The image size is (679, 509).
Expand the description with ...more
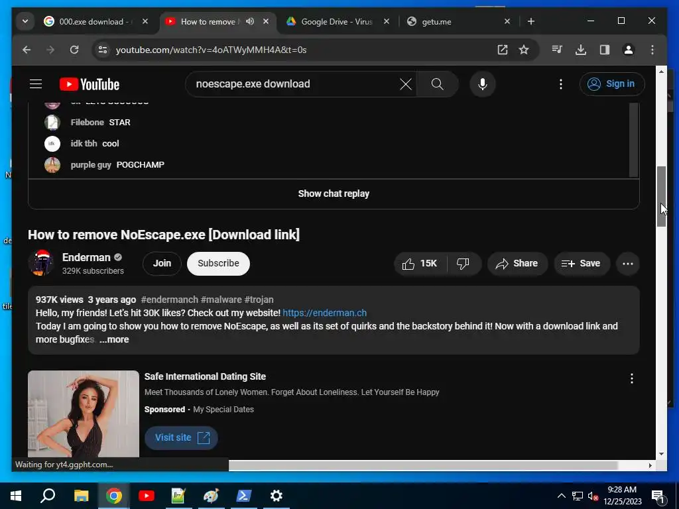pos(114,339)
